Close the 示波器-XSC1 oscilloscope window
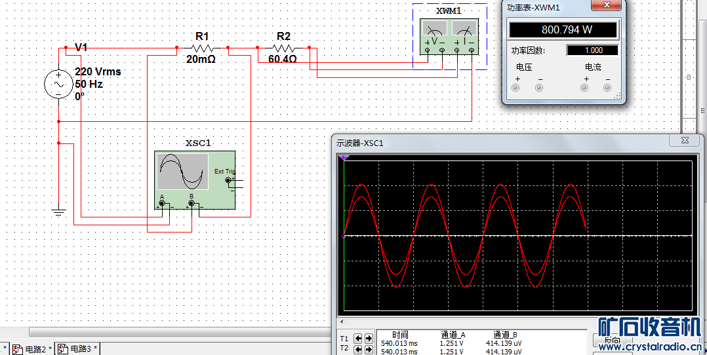 (x=685, y=140)
